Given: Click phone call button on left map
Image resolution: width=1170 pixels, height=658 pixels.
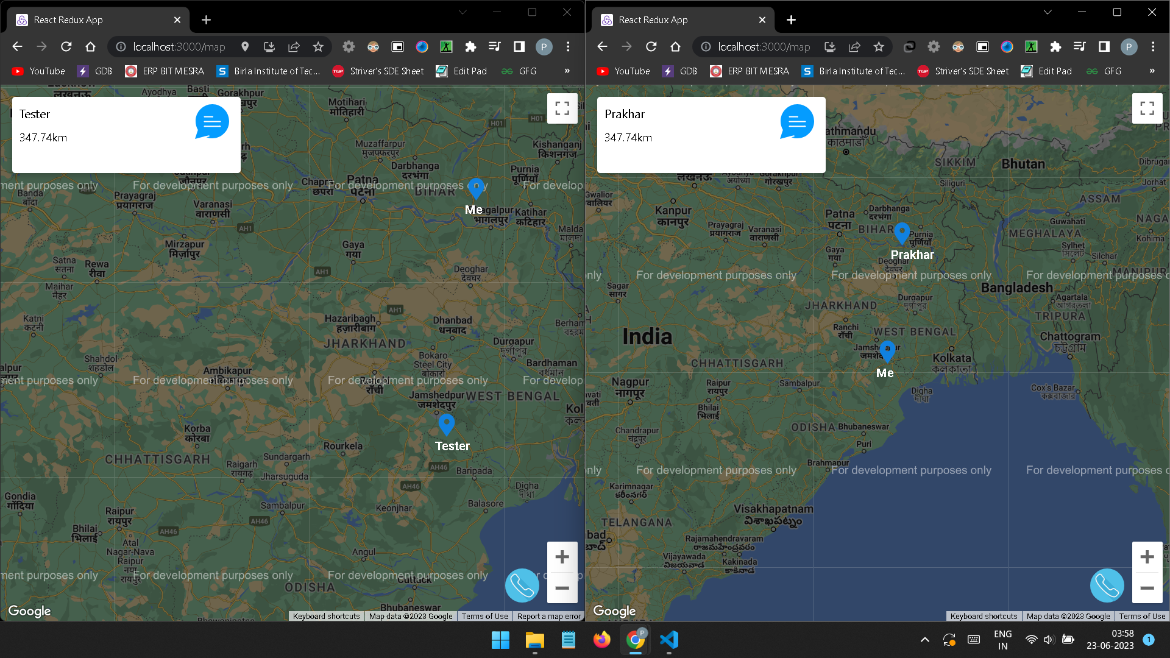Looking at the screenshot, I should pos(522,585).
